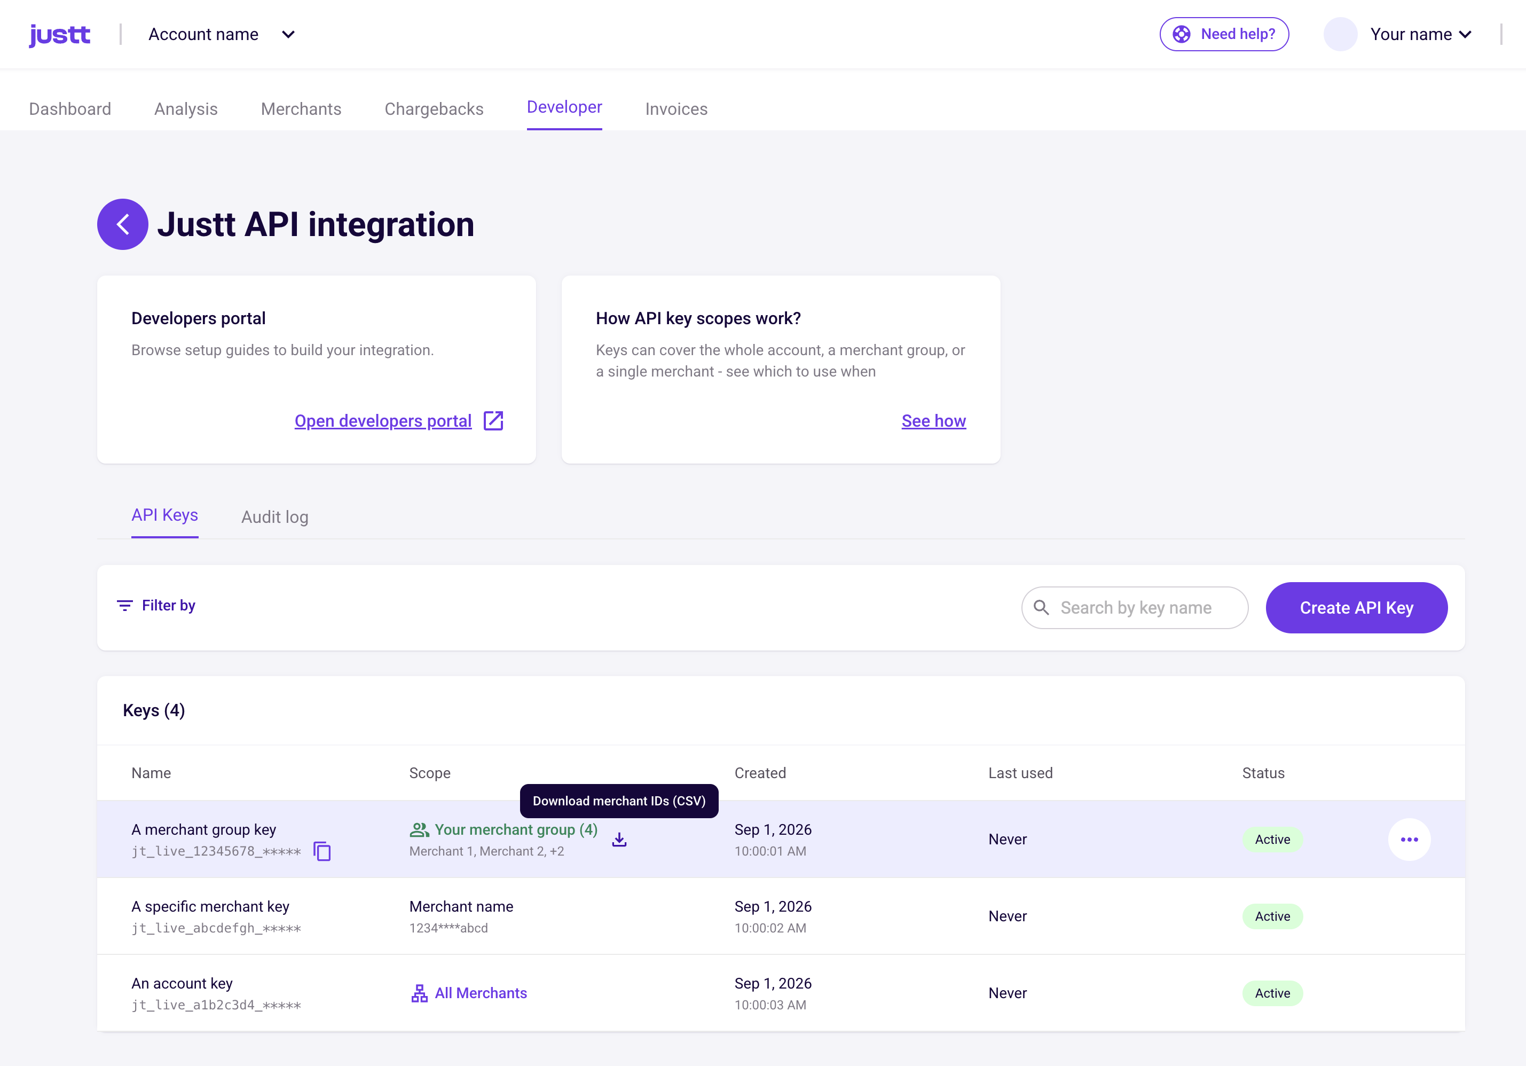
Task: Click the external link icon beside developers portal
Action: (493, 421)
